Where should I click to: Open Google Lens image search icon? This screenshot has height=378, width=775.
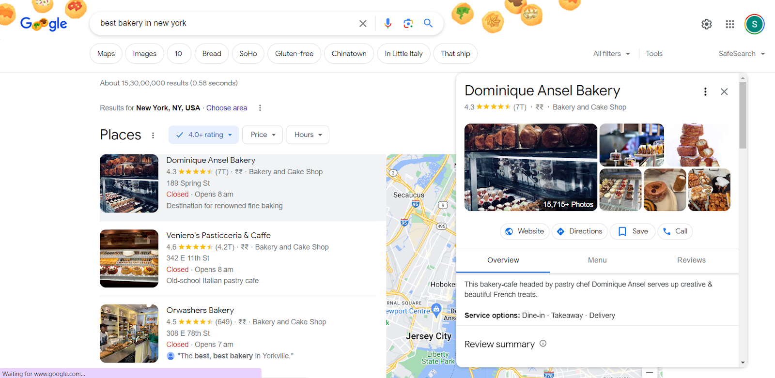[408, 23]
